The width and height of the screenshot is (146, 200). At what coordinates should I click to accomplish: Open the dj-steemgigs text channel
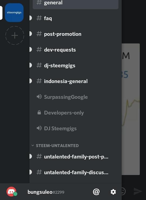tap(75, 65)
